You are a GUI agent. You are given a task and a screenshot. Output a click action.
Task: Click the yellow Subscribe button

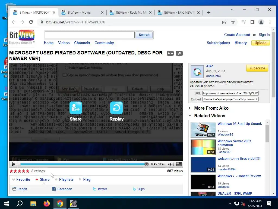257,68
